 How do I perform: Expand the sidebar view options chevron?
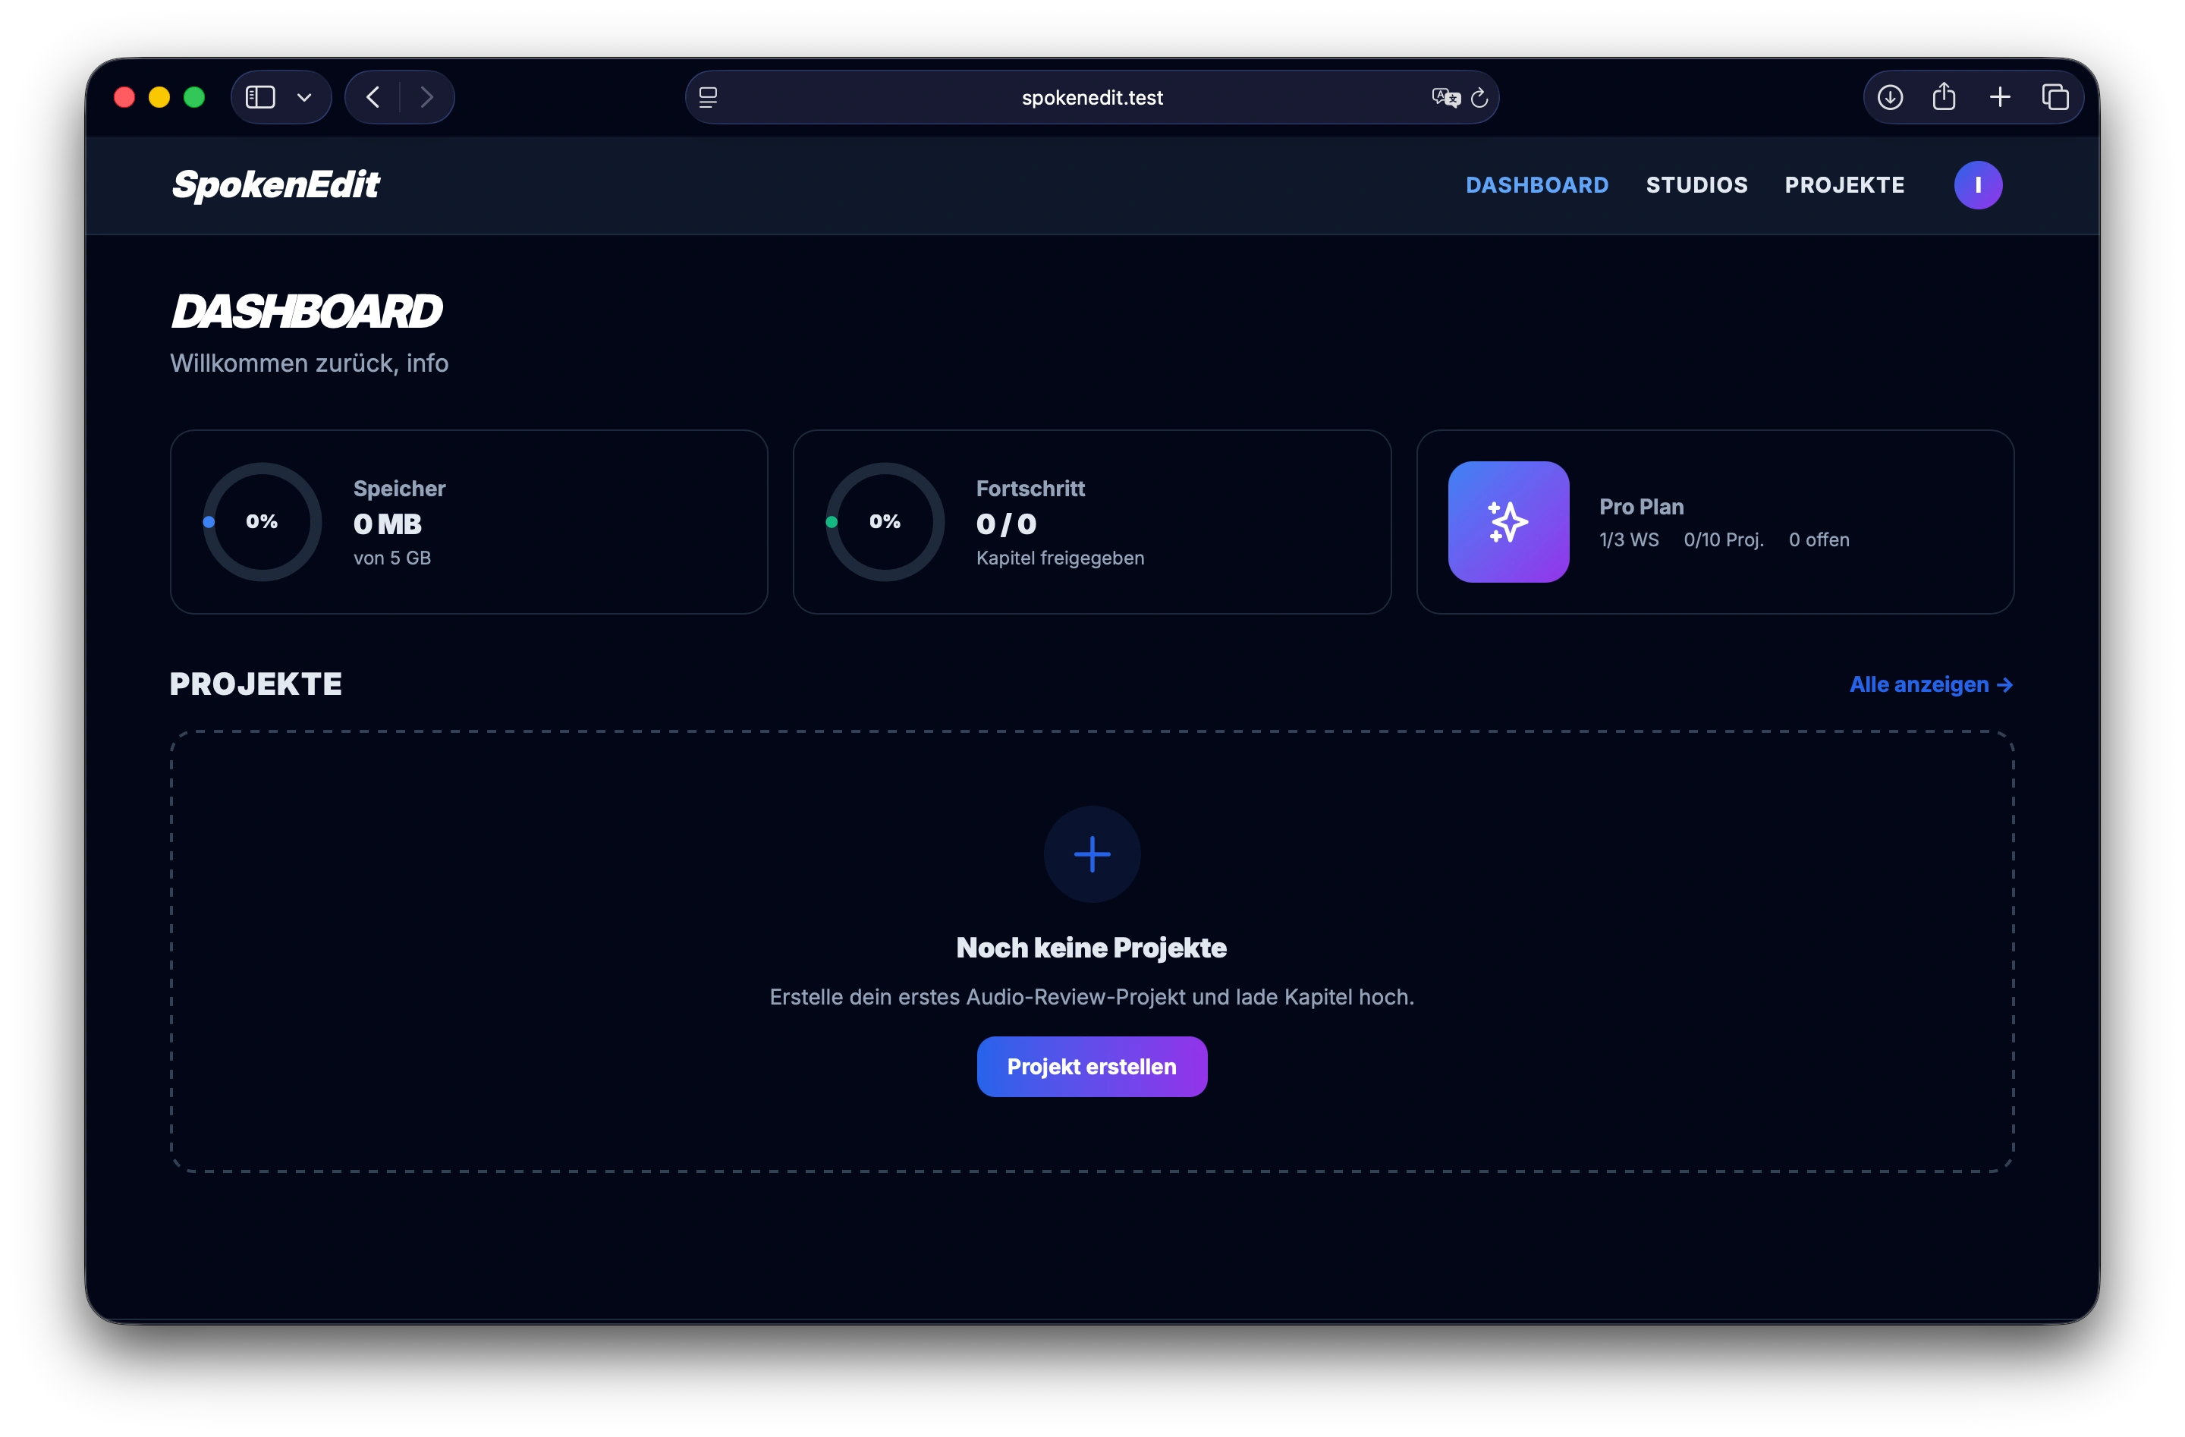tap(305, 96)
